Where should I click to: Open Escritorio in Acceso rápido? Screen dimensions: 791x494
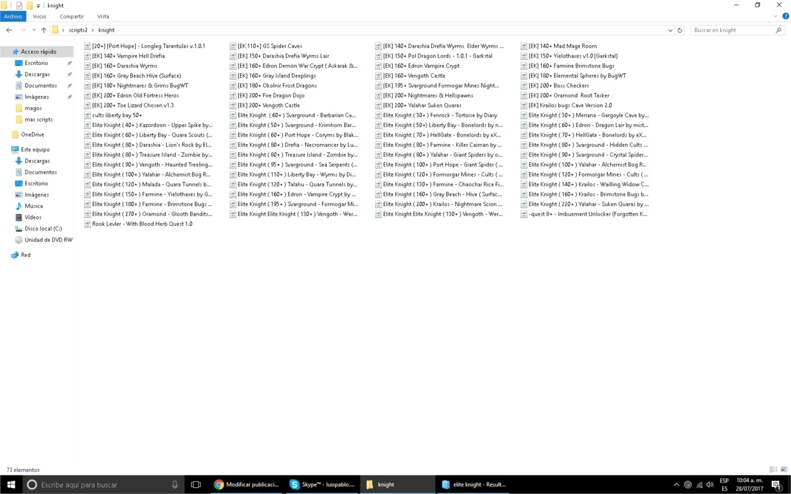36,63
